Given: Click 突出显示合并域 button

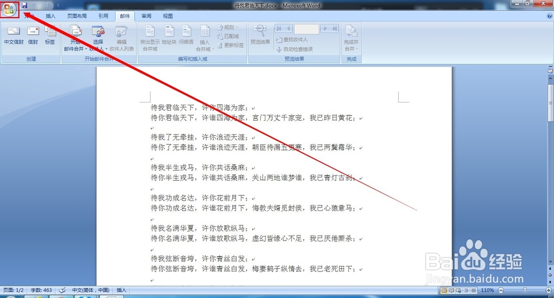Looking at the screenshot, I should [x=150, y=38].
